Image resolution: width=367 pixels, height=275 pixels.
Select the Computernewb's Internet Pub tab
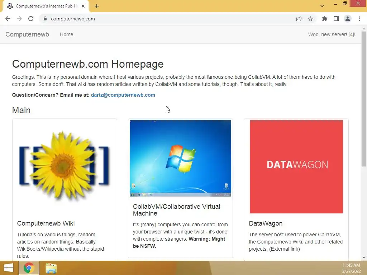tap(46, 6)
